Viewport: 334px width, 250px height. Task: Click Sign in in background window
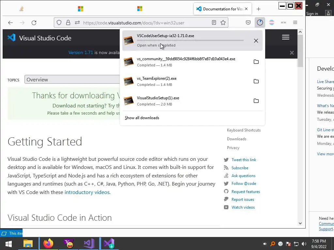(312, 14)
